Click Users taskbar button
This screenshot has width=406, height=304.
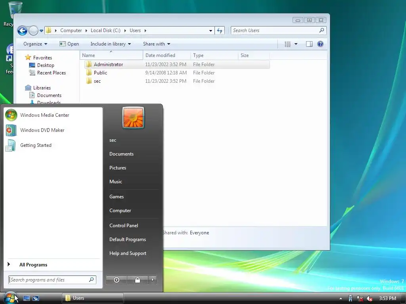tap(93, 298)
